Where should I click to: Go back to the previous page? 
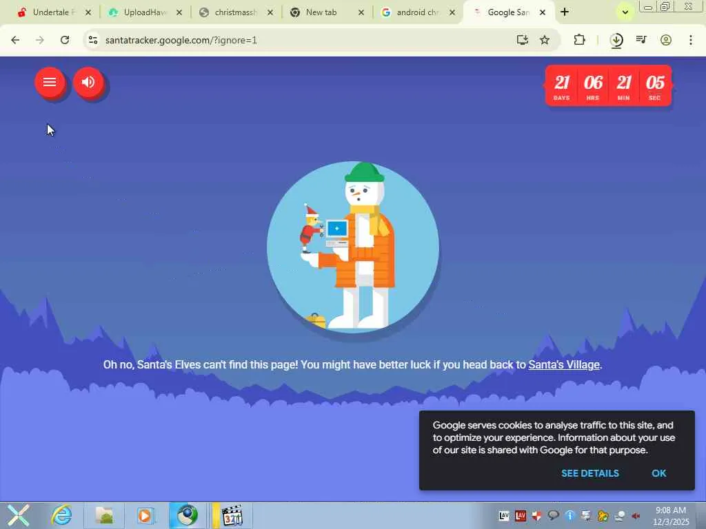pos(15,40)
